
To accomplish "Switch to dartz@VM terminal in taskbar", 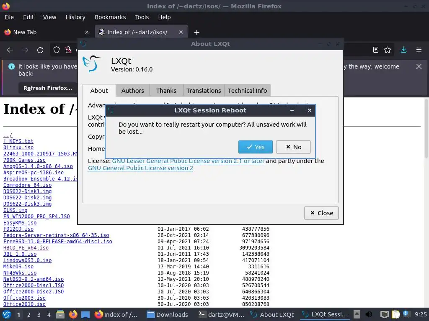I will click(222, 314).
